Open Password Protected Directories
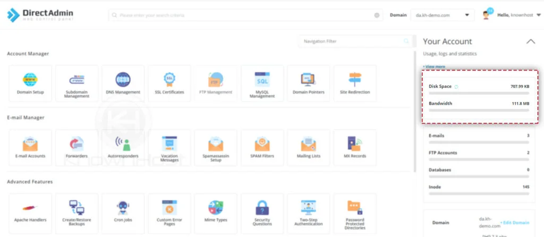The width and height of the screenshot is (544, 237). tap(355, 211)
